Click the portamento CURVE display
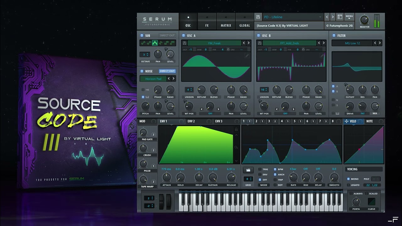This screenshot has height=226, width=402. coord(372,202)
